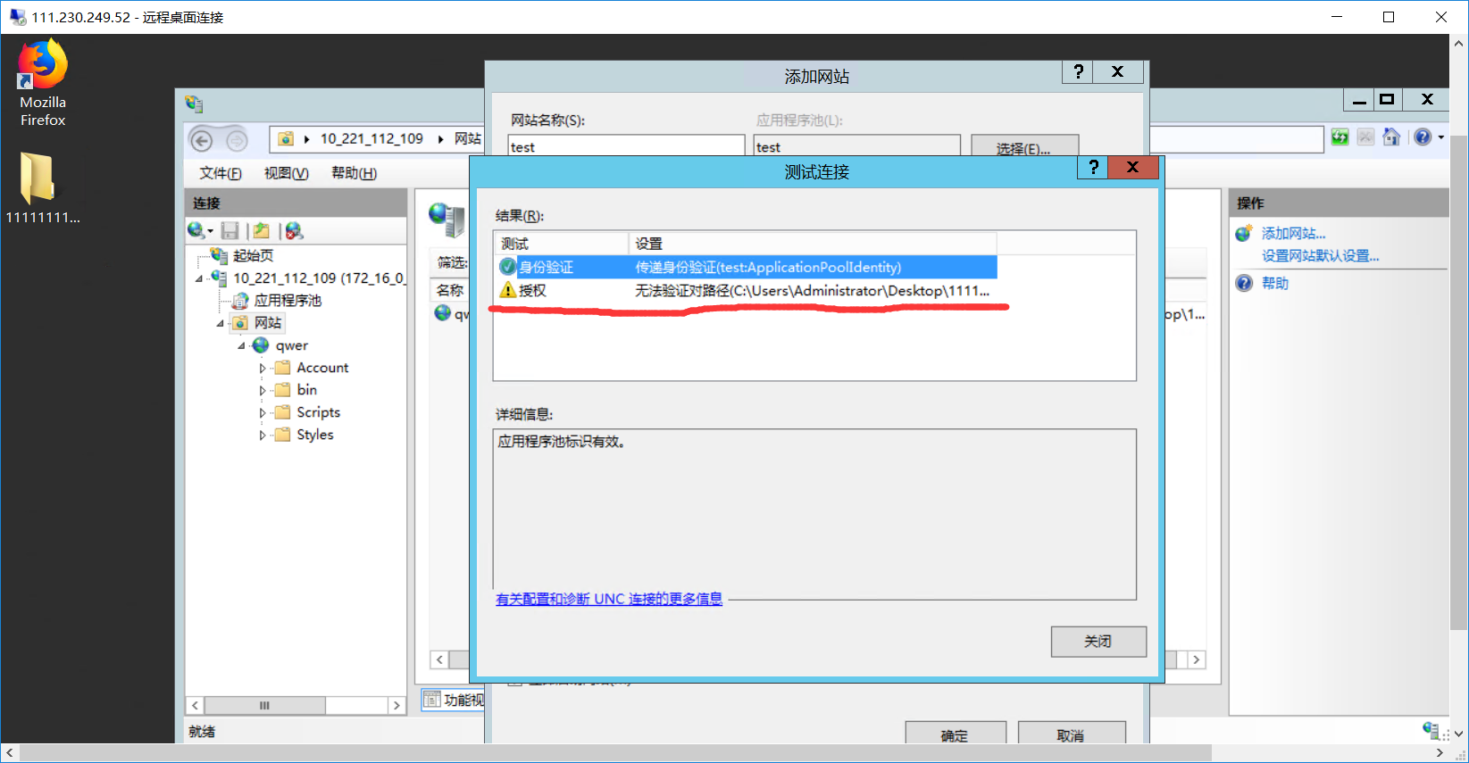Click the 添加网站... action link
Screen dimensions: 1469x763
1293,234
